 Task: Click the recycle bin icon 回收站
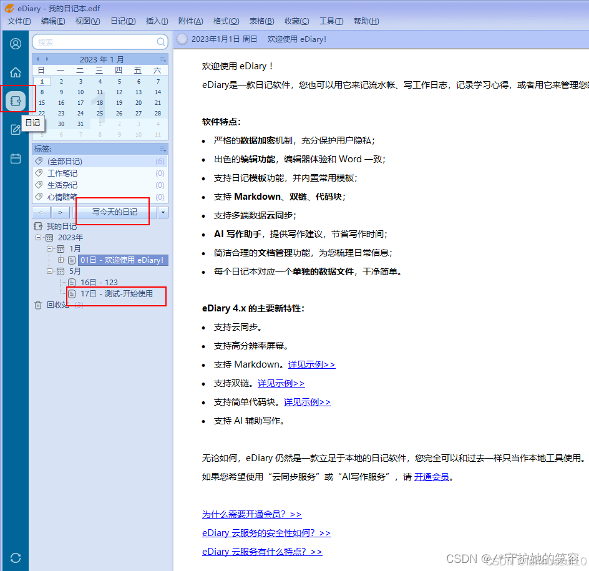38,305
